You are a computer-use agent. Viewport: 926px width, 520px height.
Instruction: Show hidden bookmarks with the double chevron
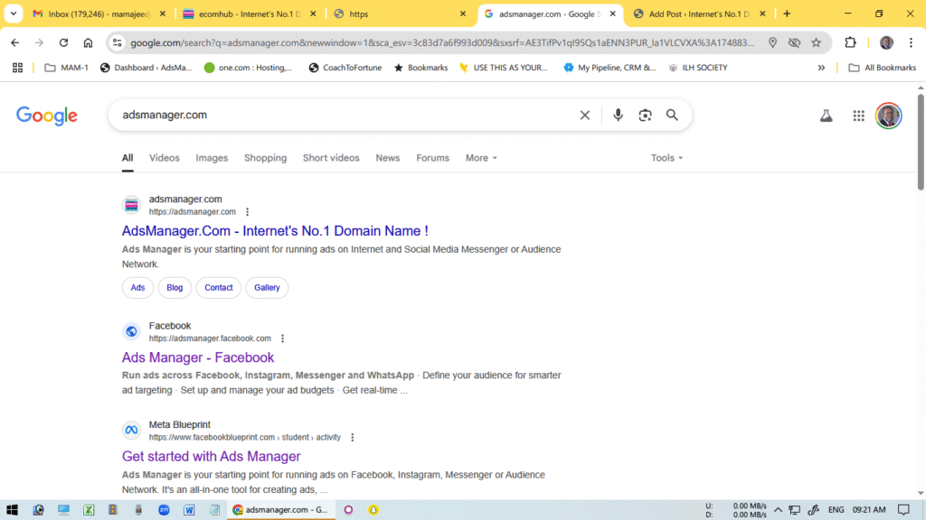coord(821,68)
